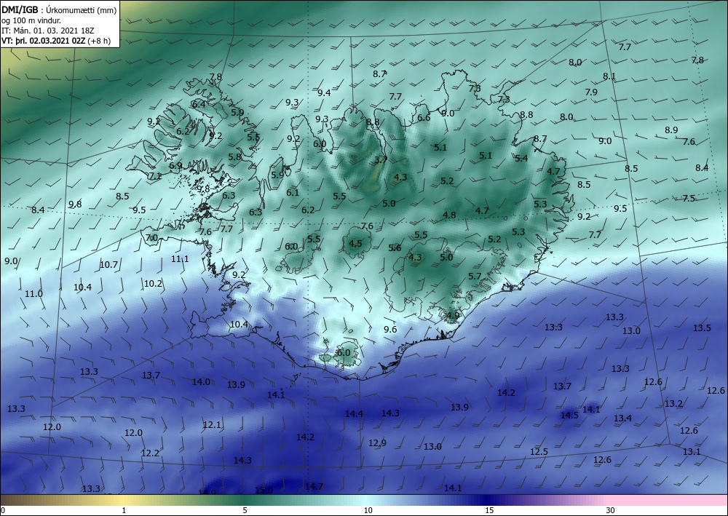Click the 5.4 value label
This screenshot has height=516, width=728.
pos(521,158)
